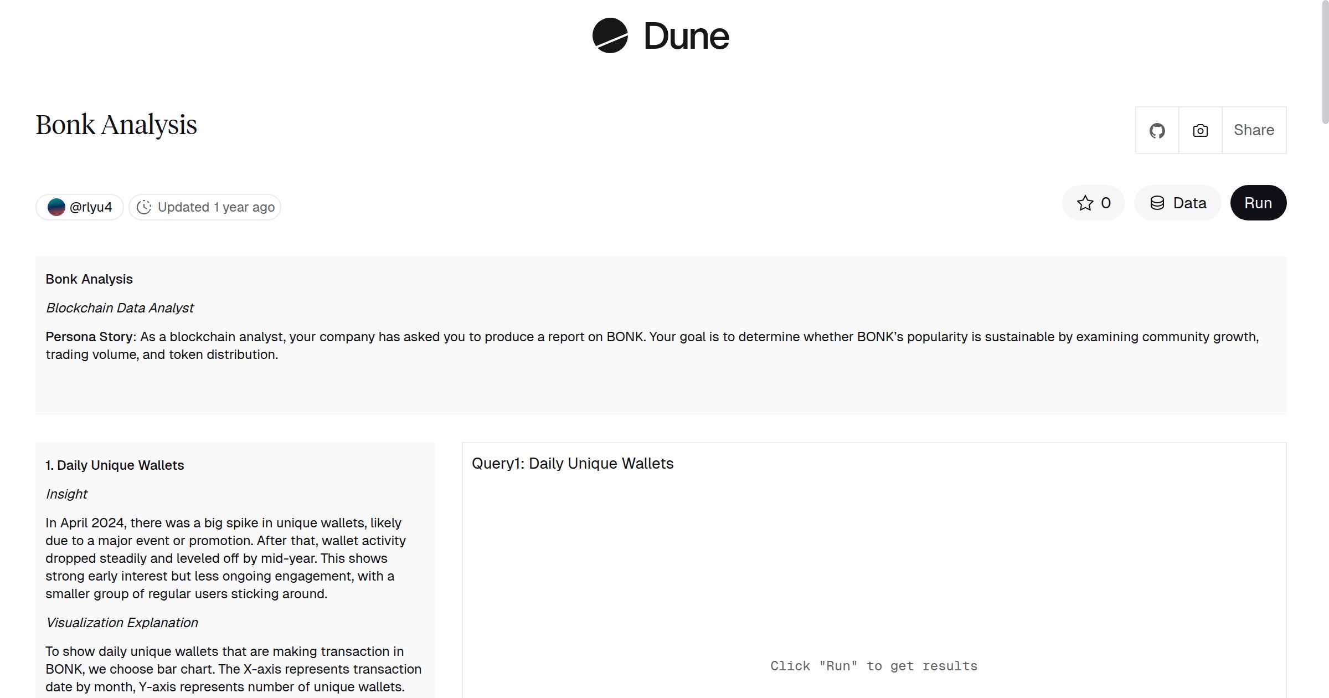Click the clock icon in the update badge
Viewport: 1329px width, 698px height.
click(x=144, y=207)
